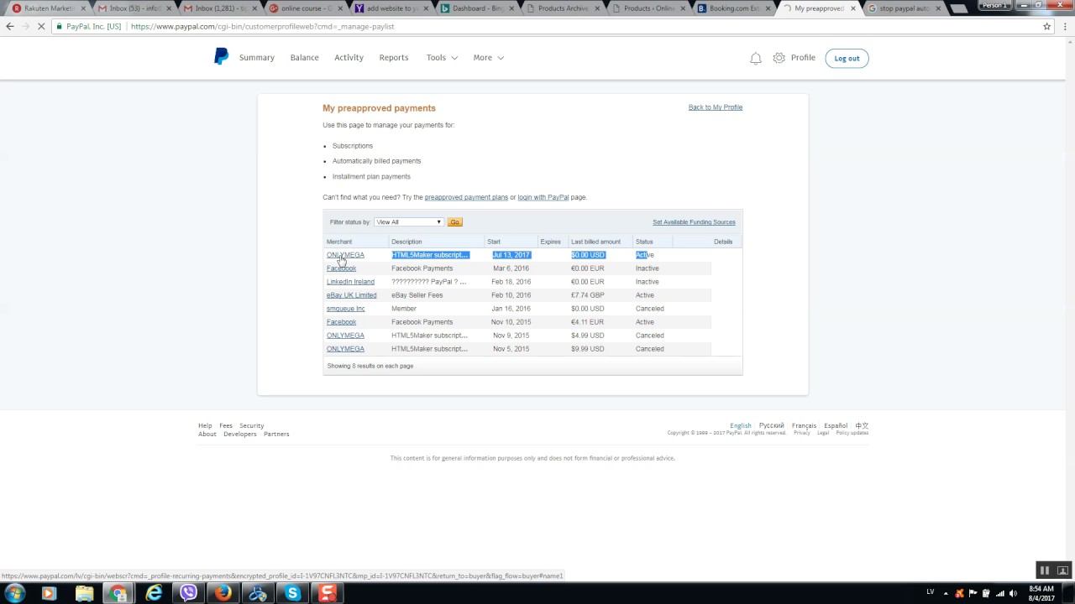Open the footer Security link
The width and height of the screenshot is (1075, 604).
[251, 426]
